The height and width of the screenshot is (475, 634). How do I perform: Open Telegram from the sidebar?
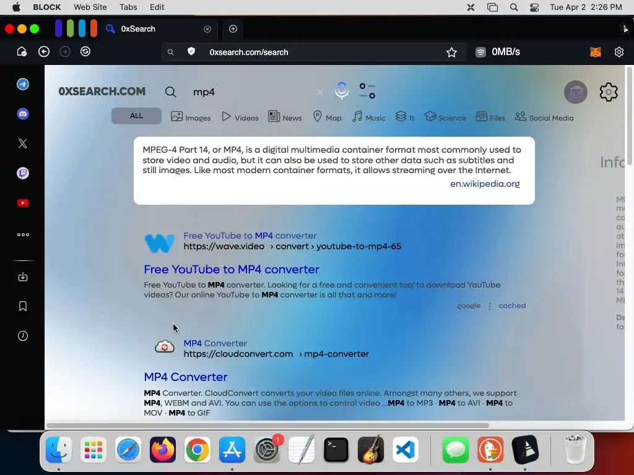click(23, 84)
